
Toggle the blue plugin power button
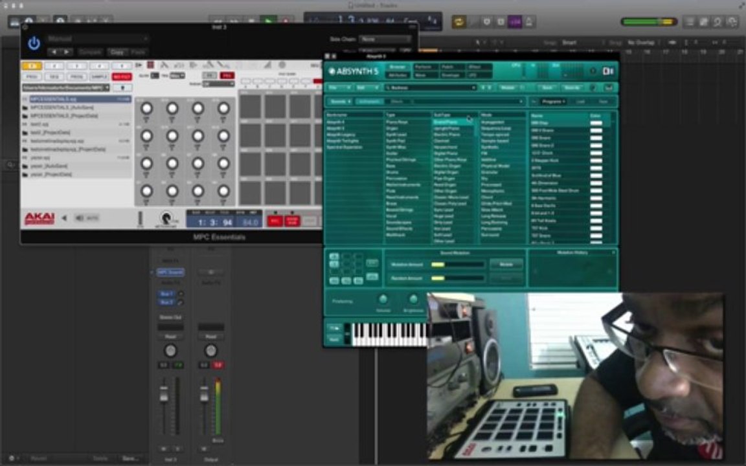(34, 44)
